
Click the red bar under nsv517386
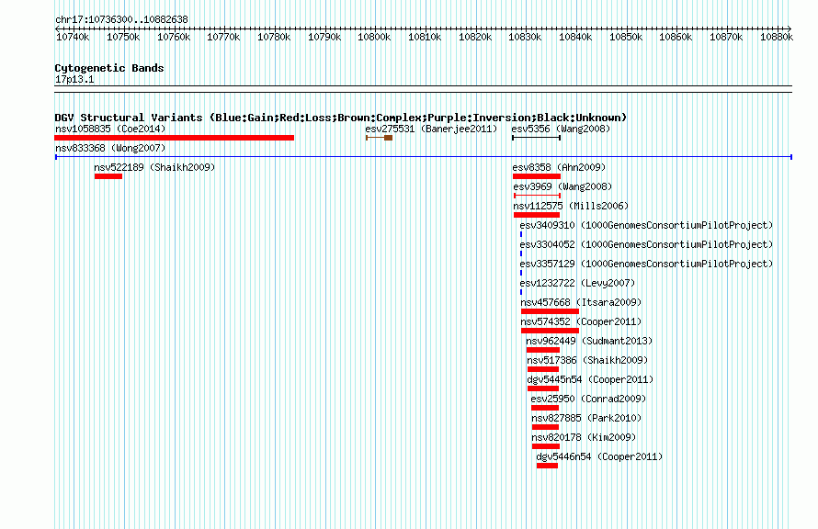[x=543, y=369]
